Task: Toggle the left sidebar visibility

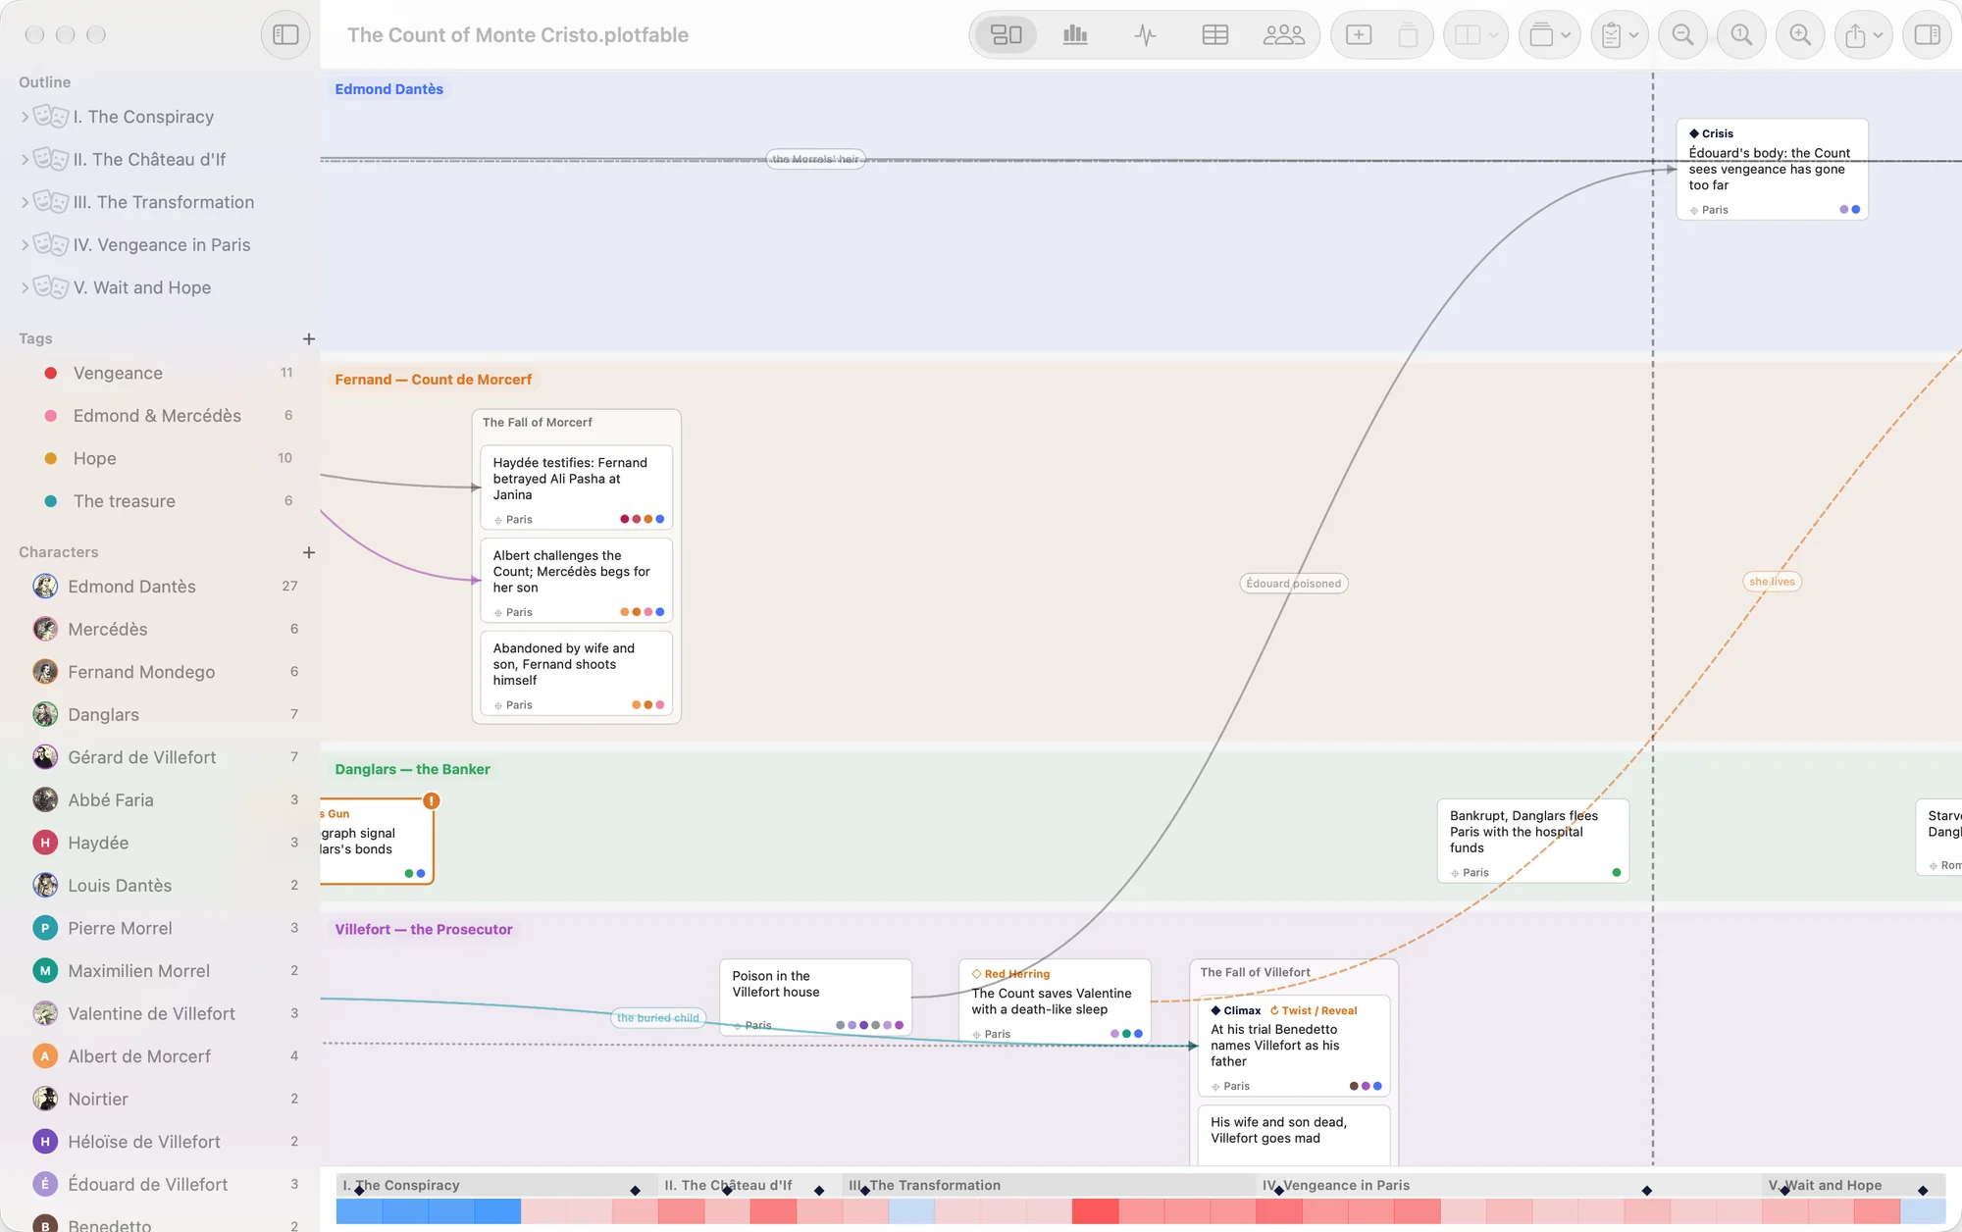Action: click(285, 35)
